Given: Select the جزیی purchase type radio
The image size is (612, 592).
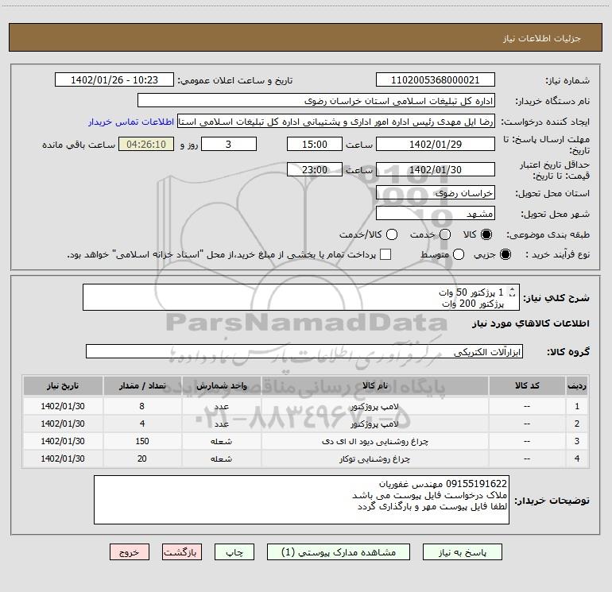Looking at the screenshot, I should click(505, 254).
